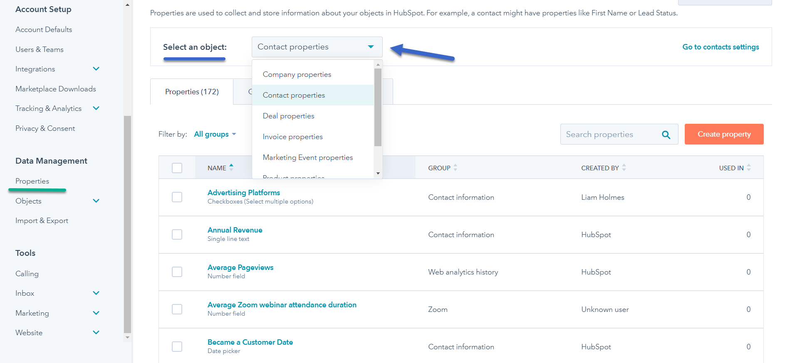The width and height of the screenshot is (785, 363).
Task: Tick the Advertising Platforms checkbox
Action: [177, 197]
